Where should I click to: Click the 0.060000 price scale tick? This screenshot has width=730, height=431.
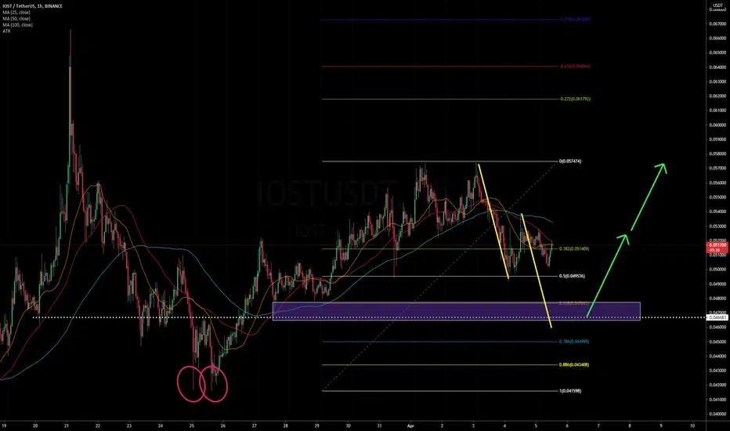[717, 125]
